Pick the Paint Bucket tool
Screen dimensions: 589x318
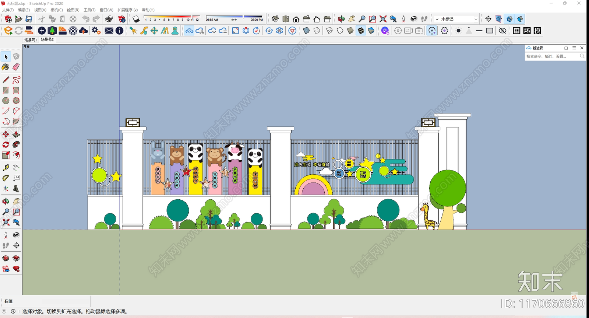tap(6, 67)
